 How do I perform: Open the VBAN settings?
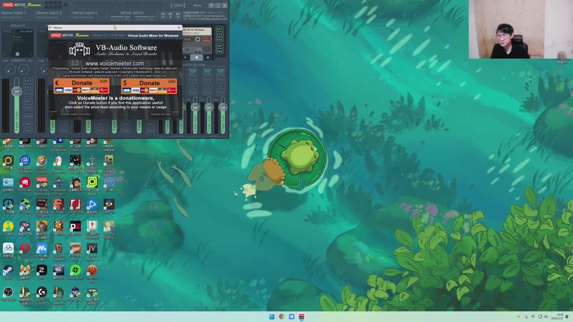pyautogui.click(x=178, y=6)
